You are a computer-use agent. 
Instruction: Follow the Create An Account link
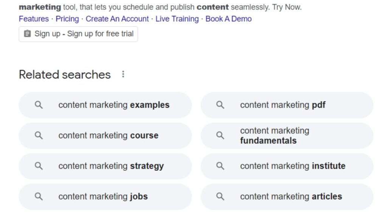click(117, 19)
